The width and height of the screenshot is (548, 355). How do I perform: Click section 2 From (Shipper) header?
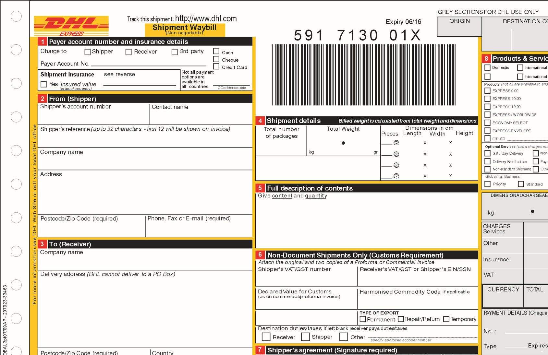coord(145,99)
